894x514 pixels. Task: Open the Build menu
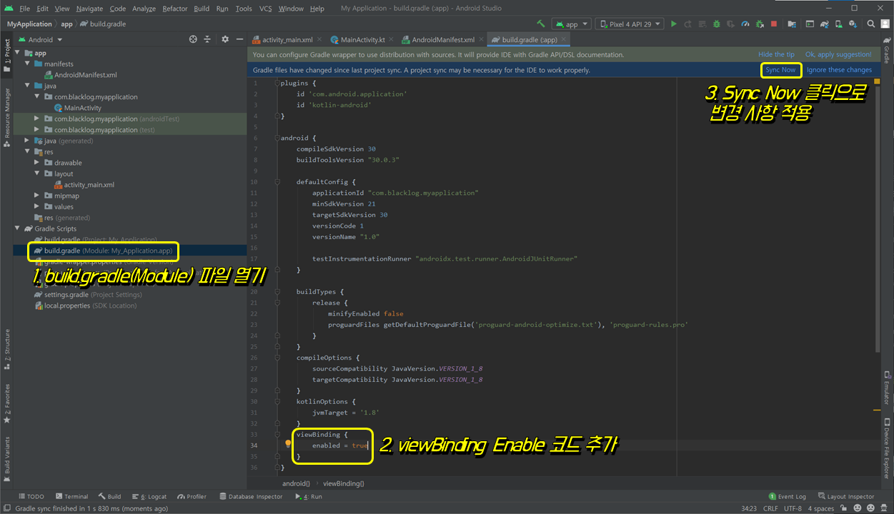pyautogui.click(x=202, y=9)
